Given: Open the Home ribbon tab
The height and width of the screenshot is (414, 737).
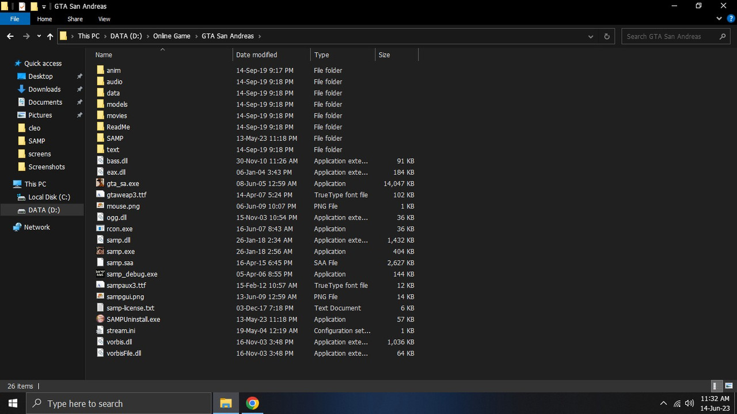Looking at the screenshot, I should point(44,19).
